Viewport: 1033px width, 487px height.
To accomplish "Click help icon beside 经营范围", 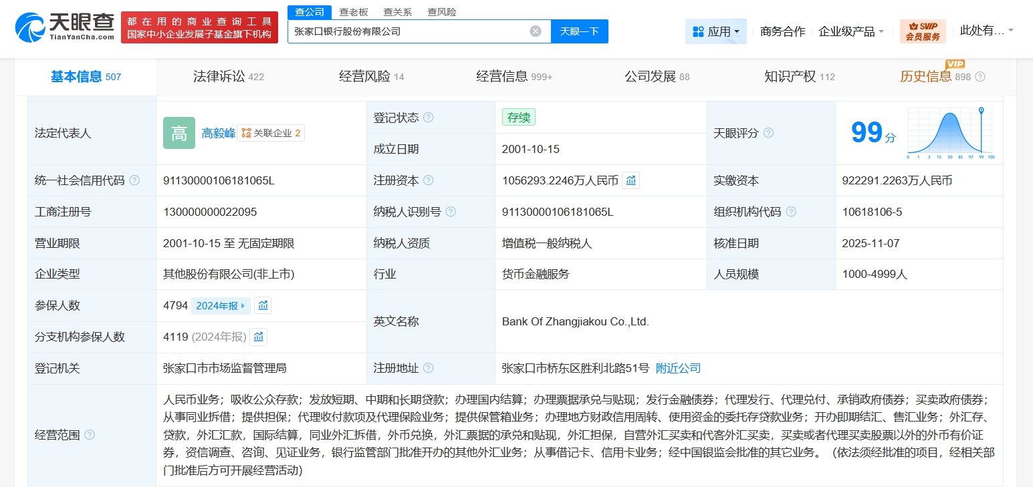I will 90,435.
